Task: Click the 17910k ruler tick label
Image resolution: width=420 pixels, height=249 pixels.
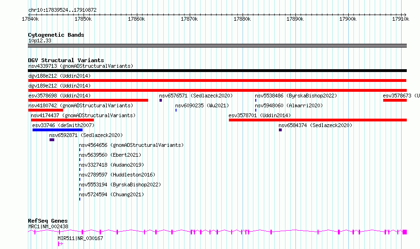Action: coord(401,19)
